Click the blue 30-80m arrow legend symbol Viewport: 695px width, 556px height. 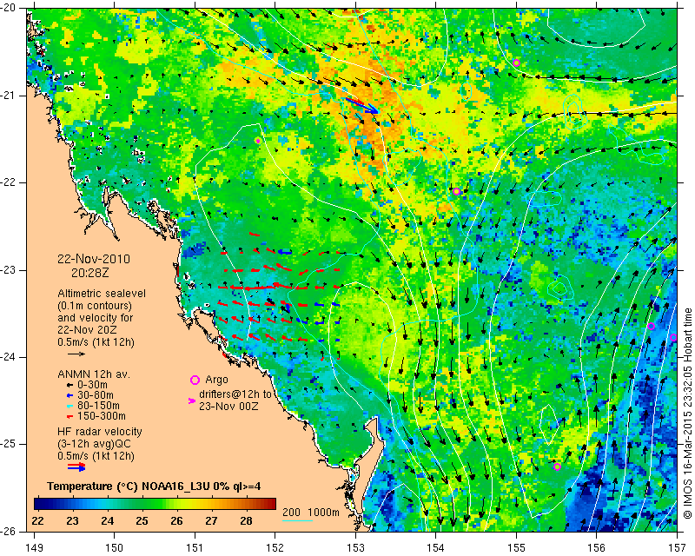pos(69,395)
